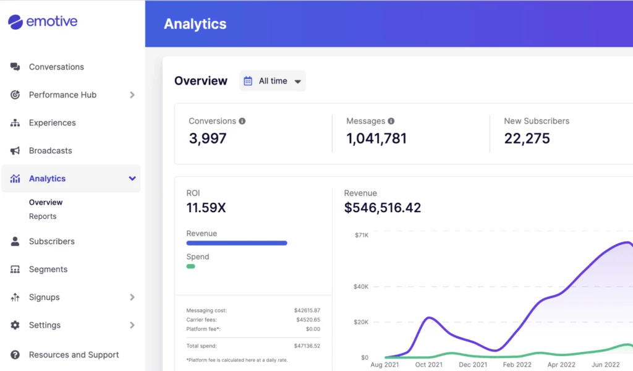Image resolution: width=633 pixels, height=371 pixels.
Task: Click the New Subscribers value 22,275
Action: 527,139
